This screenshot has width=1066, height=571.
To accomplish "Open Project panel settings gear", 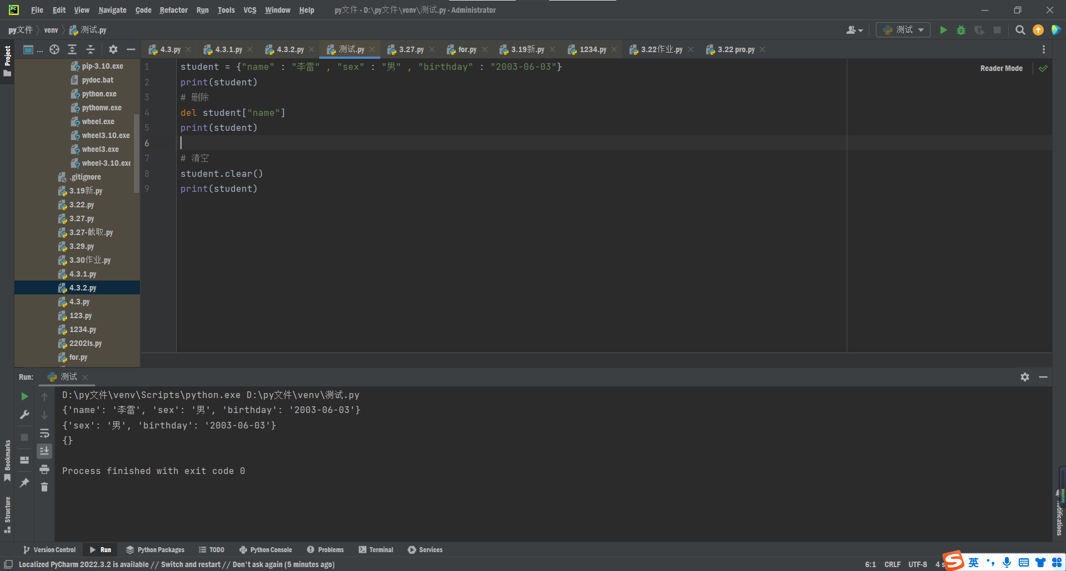I will pos(113,49).
